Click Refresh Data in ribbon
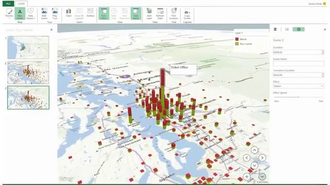This screenshot has height=185, width=330. [x=160, y=14]
